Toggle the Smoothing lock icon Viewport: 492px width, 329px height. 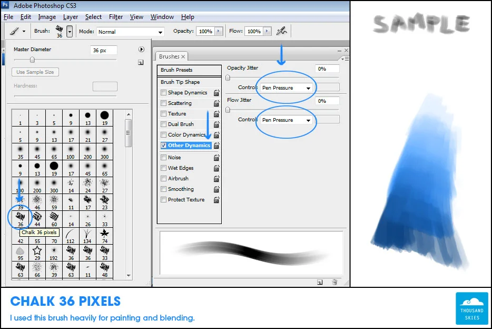click(217, 189)
